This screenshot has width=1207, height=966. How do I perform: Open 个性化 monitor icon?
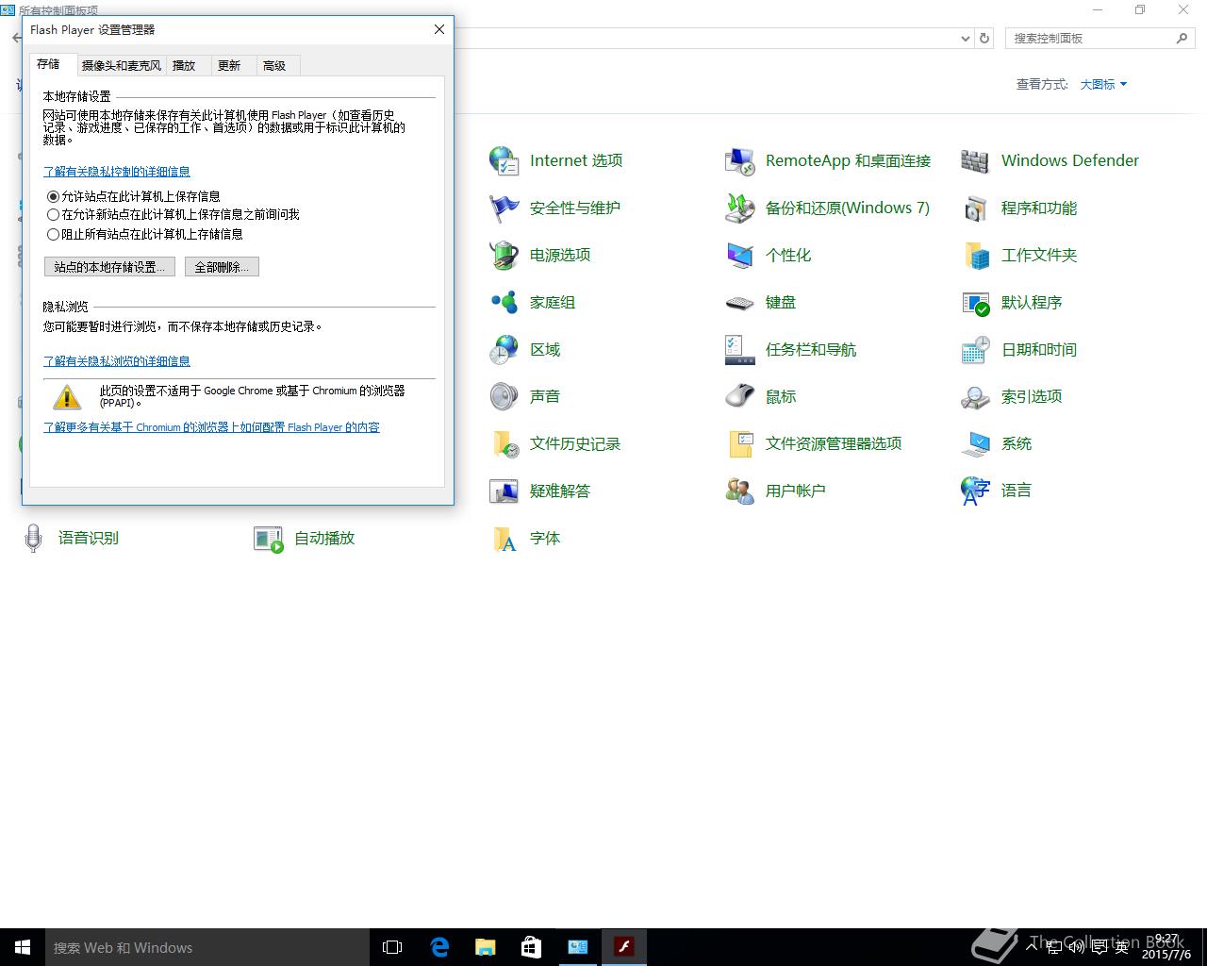coord(739,255)
